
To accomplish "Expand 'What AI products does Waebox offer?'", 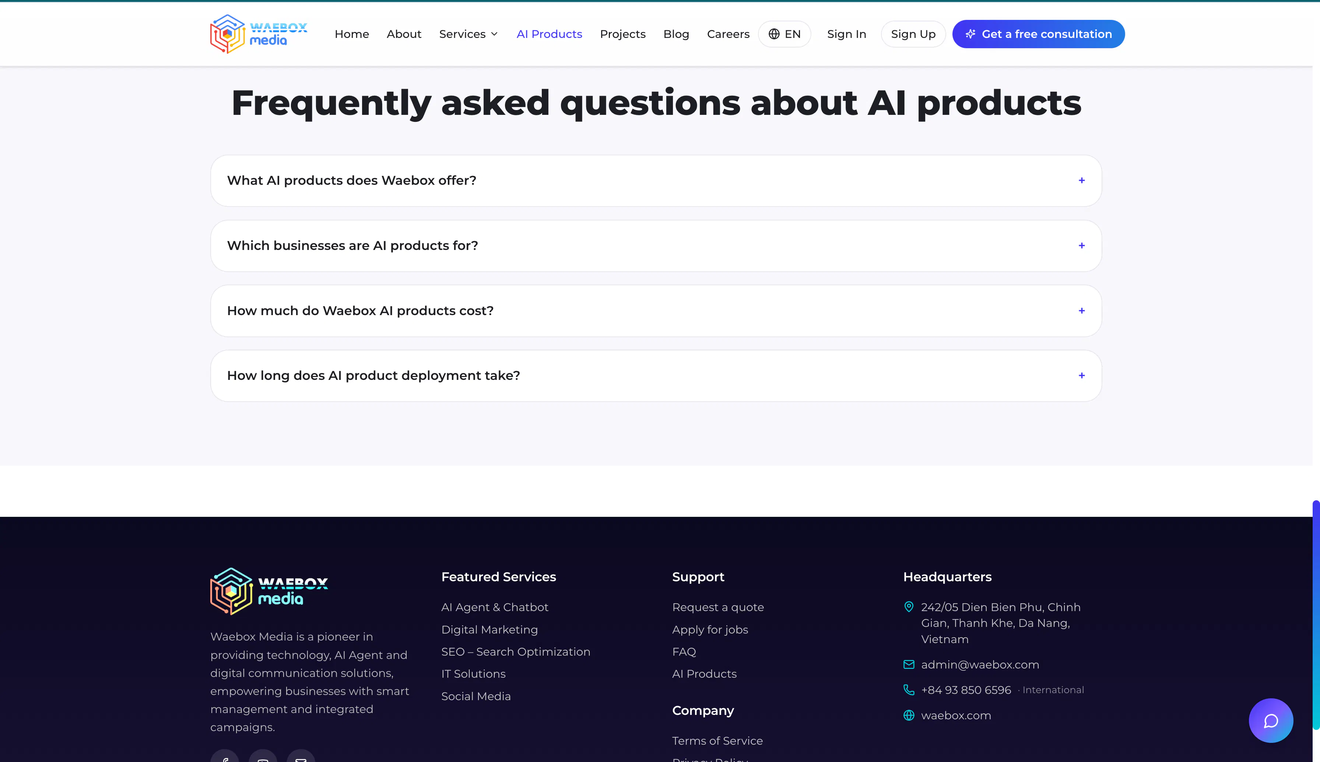I will (656, 180).
